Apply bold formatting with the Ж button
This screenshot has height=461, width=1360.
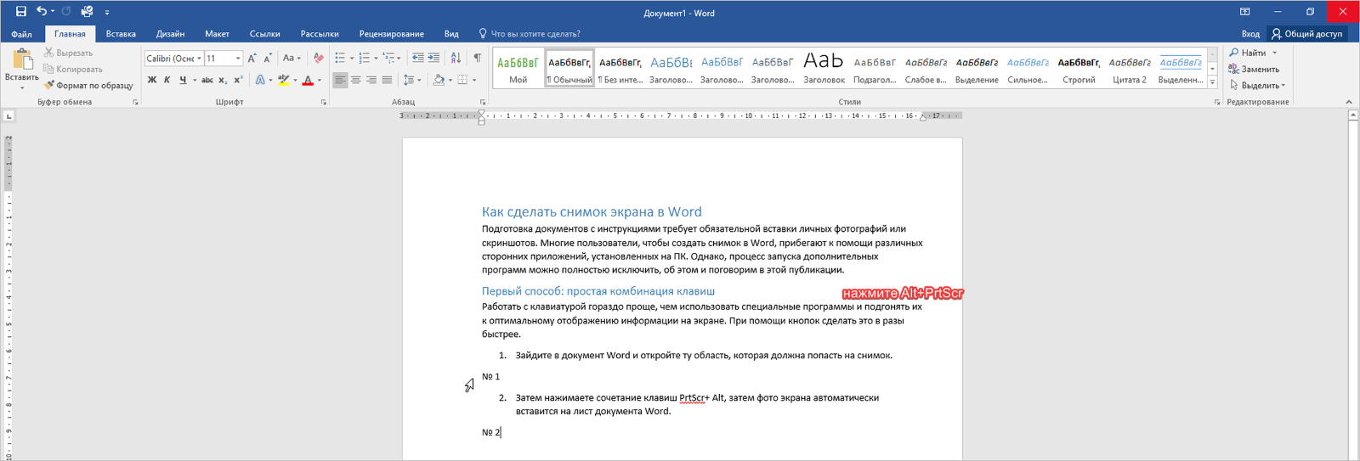(152, 80)
